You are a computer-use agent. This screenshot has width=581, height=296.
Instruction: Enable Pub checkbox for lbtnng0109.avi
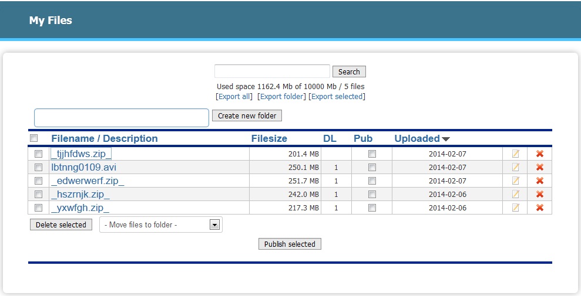point(372,167)
